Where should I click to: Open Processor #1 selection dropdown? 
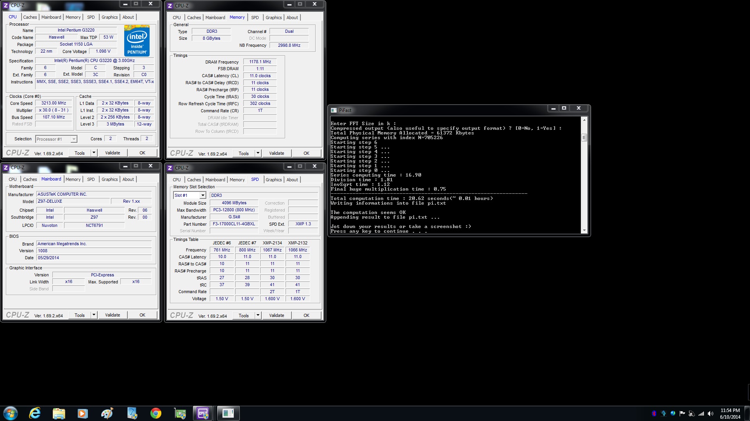point(74,139)
